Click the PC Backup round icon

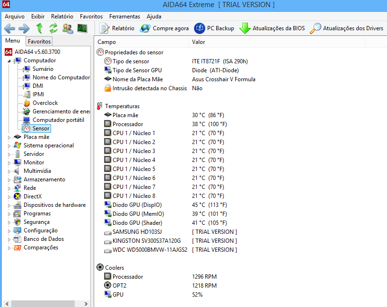pos(200,28)
